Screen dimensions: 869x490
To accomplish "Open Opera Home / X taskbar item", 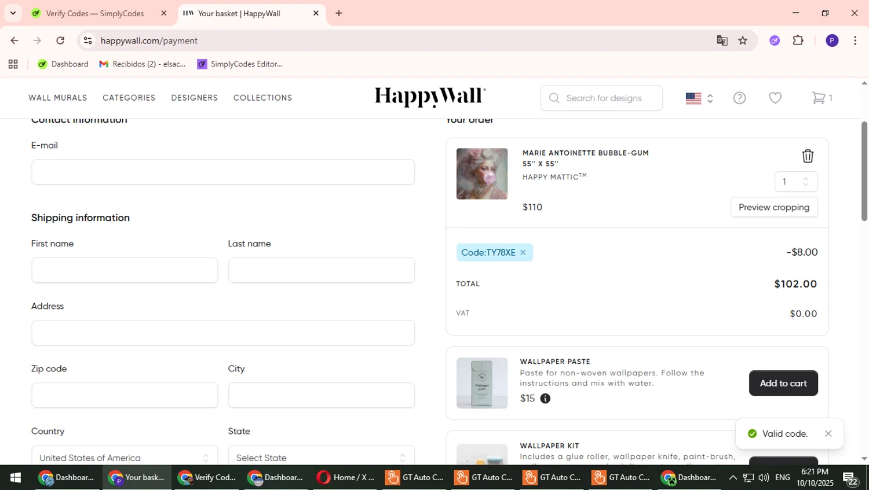I will [346, 478].
